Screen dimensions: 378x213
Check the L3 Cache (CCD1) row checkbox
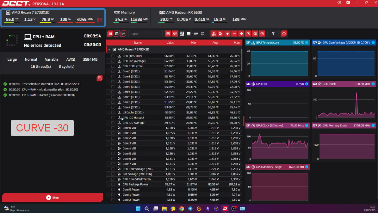tap(113, 112)
